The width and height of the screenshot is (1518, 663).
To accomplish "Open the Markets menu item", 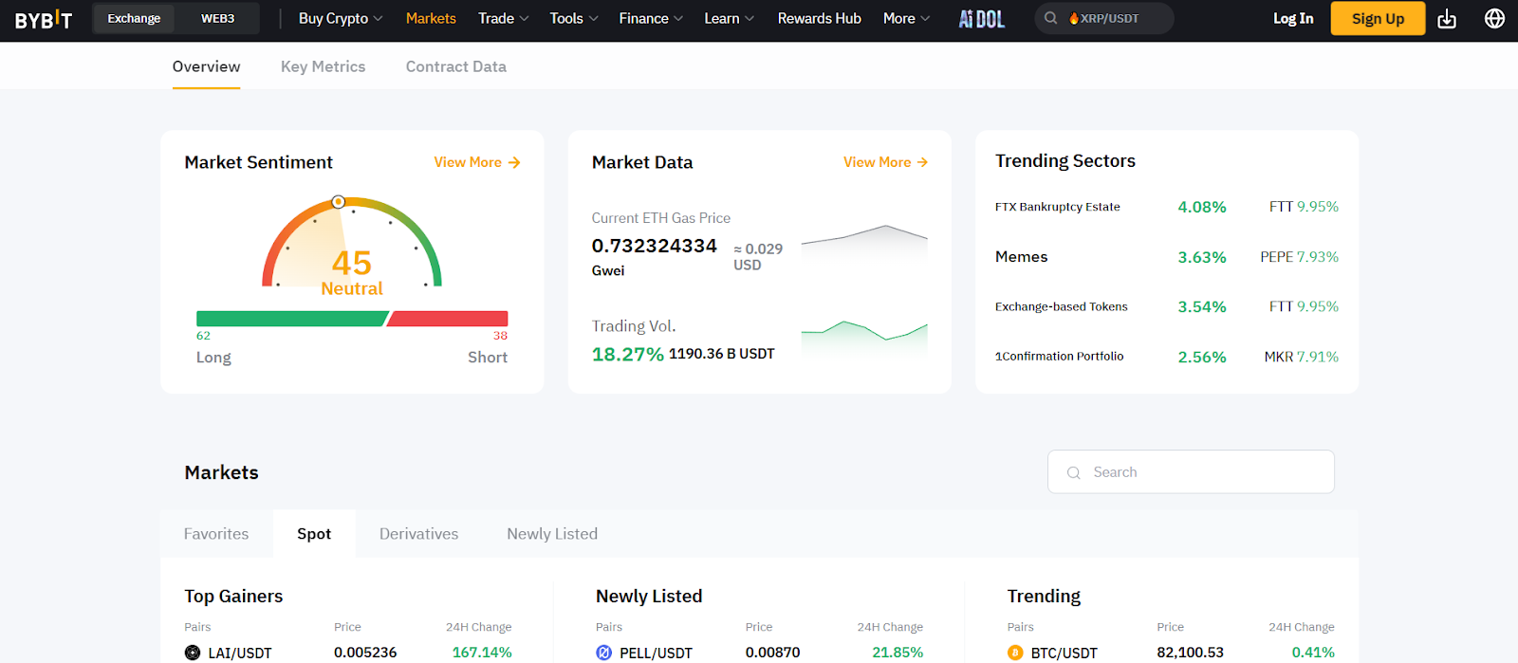I will click(x=431, y=19).
